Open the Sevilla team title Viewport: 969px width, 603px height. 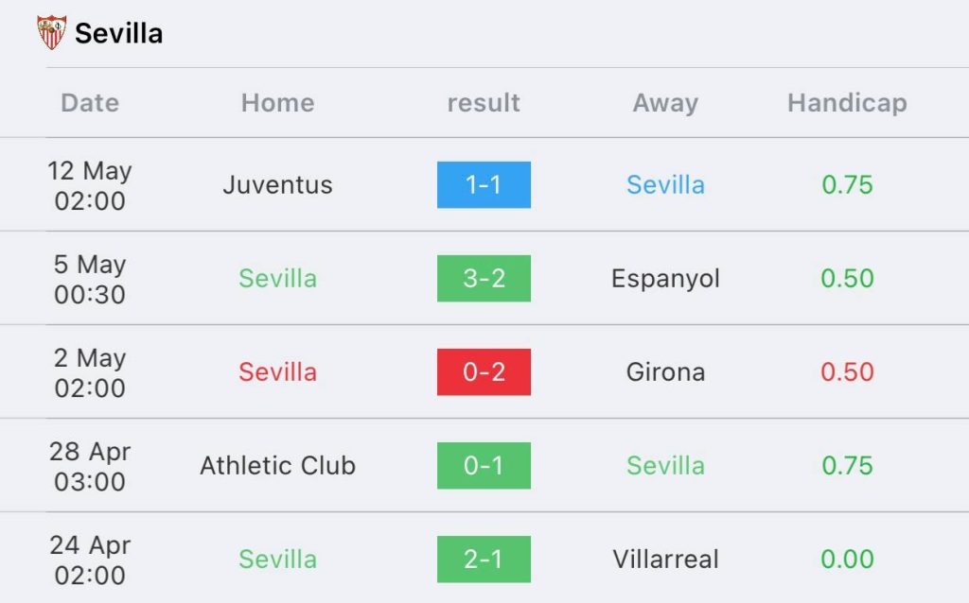click(x=118, y=33)
